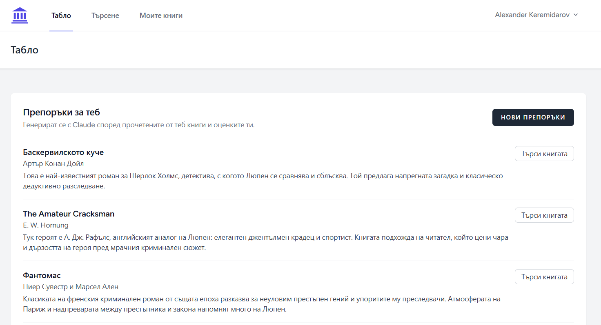
Task: Click the author name E. W. Hornung
Action: [x=46, y=225]
